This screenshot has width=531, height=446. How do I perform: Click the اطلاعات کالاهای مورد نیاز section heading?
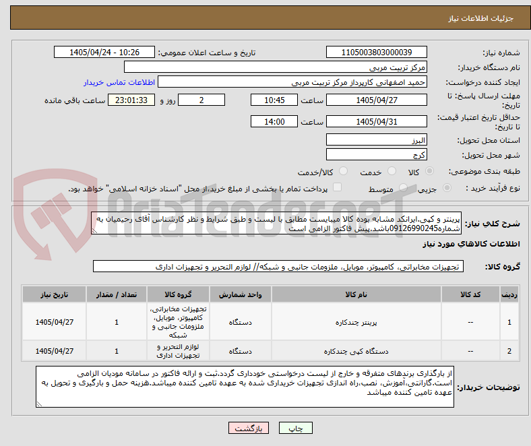471,244
